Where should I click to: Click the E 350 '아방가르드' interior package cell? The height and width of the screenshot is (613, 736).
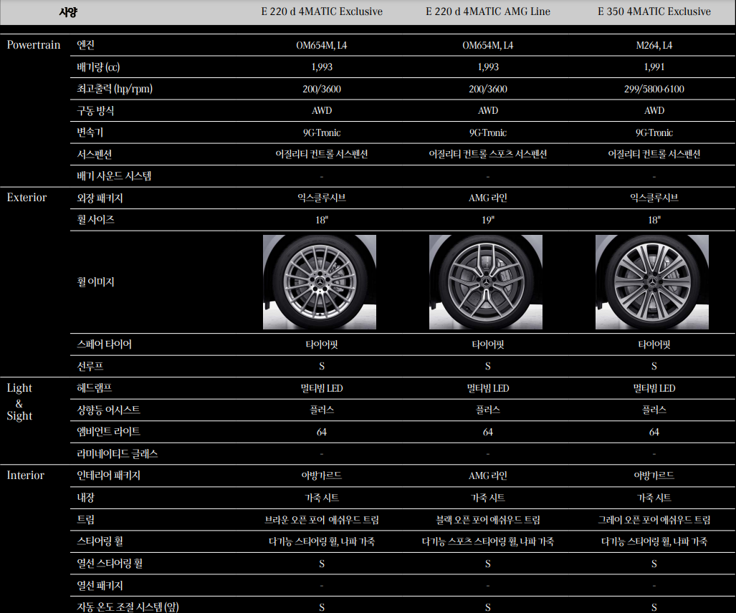click(654, 476)
